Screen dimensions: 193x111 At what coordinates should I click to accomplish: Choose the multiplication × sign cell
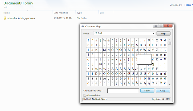click(x=125, y=74)
